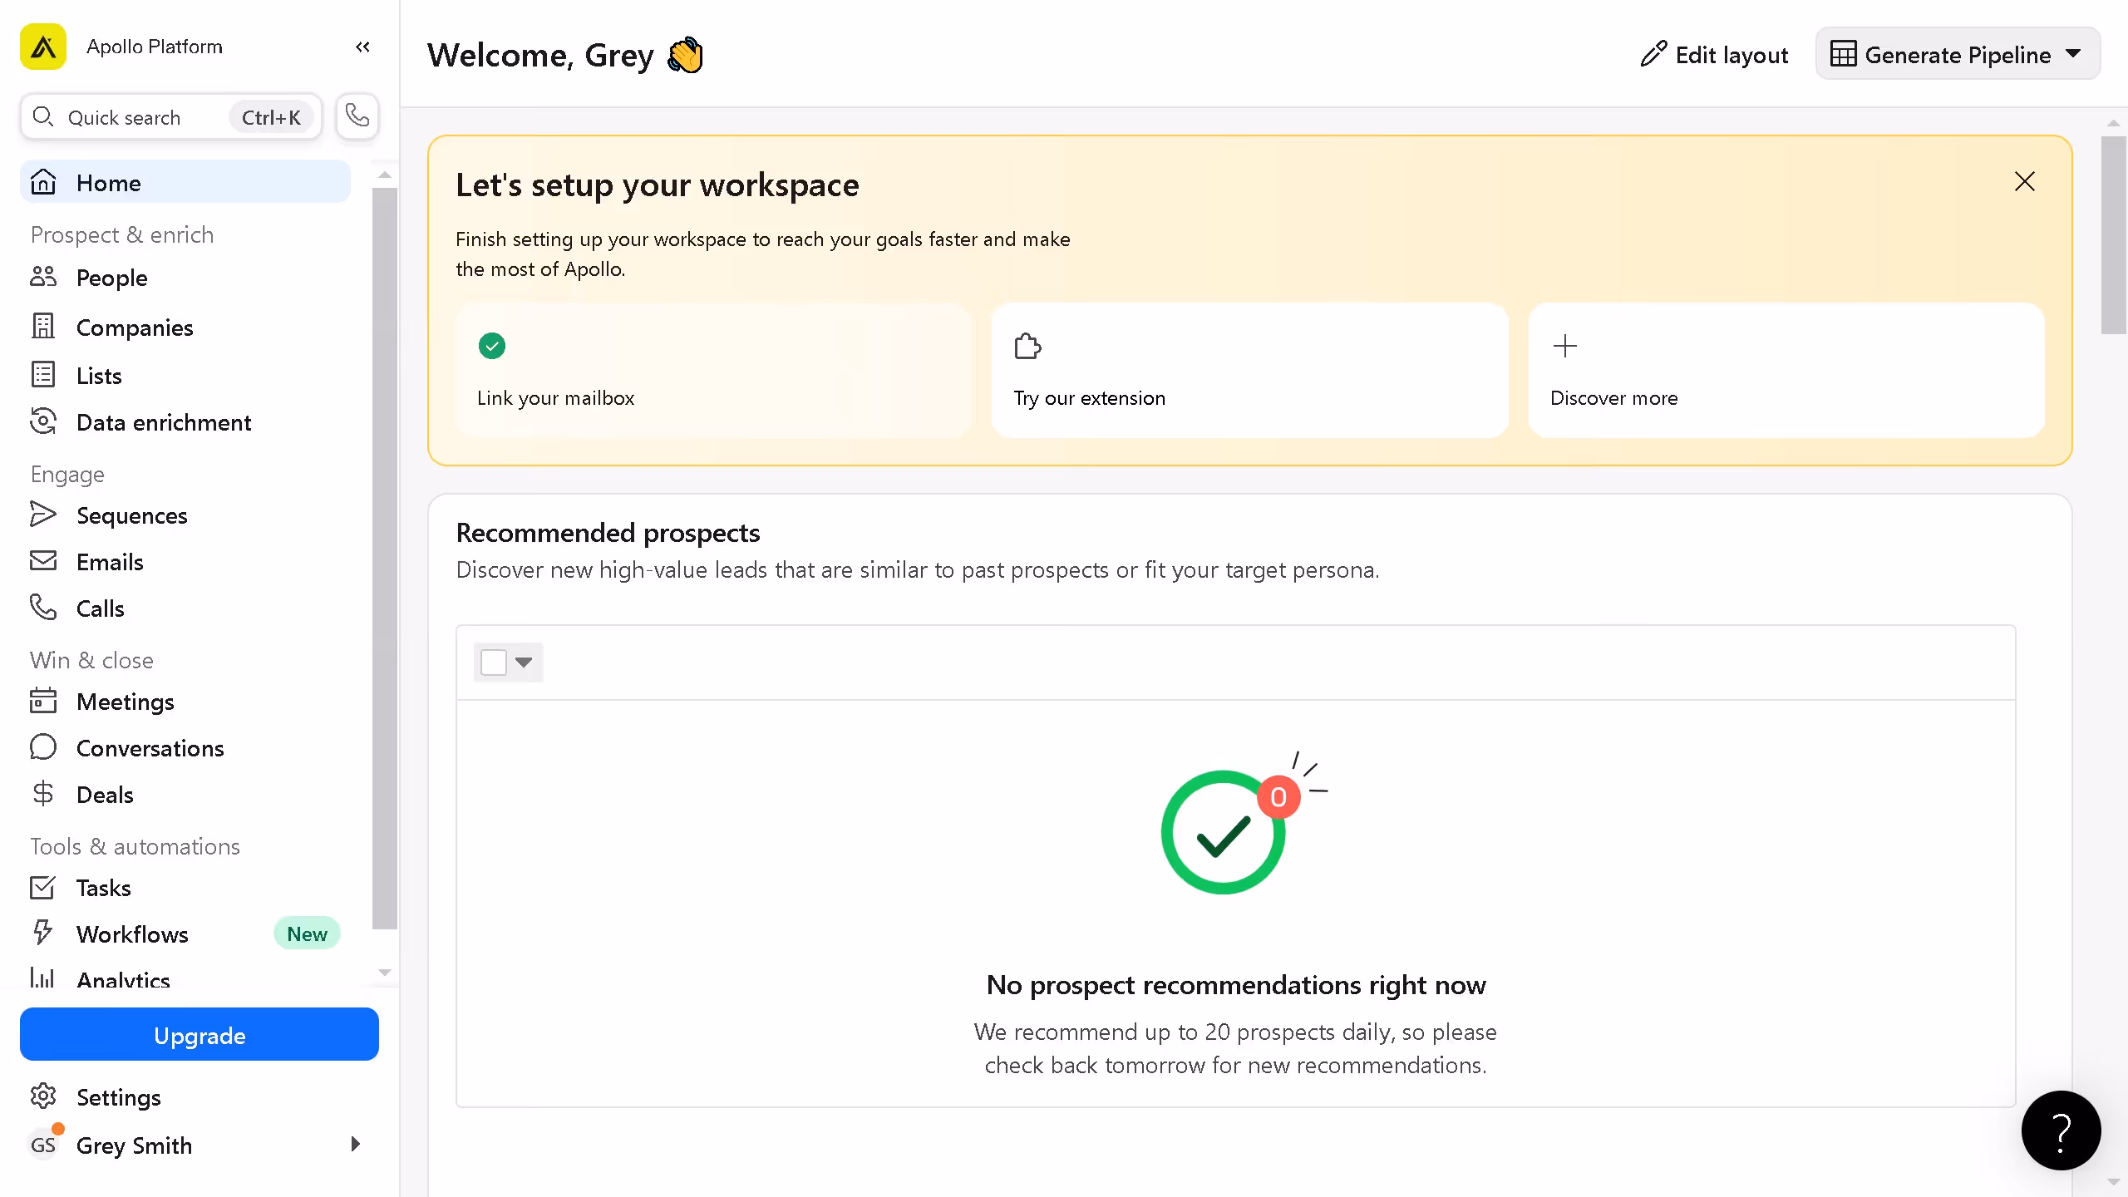The width and height of the screenshot is (2128, 1197).
Task: Select all recommended prospects via the checkbox
Action: [492, 663]
